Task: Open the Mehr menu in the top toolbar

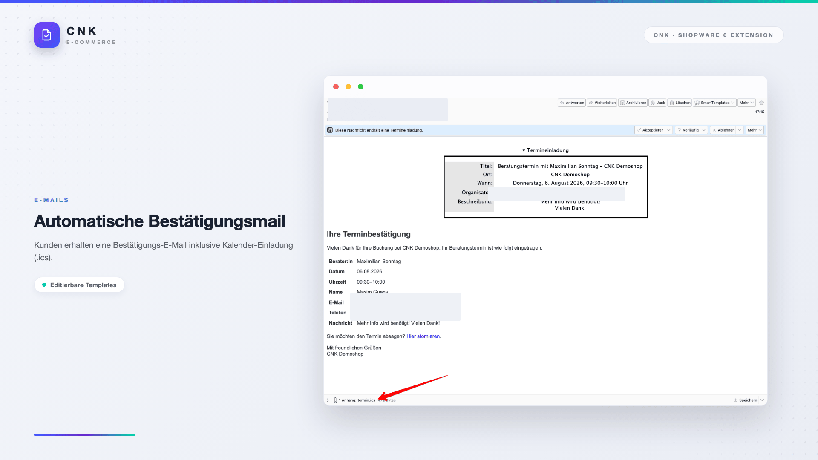Action: [x=746, y=103]
